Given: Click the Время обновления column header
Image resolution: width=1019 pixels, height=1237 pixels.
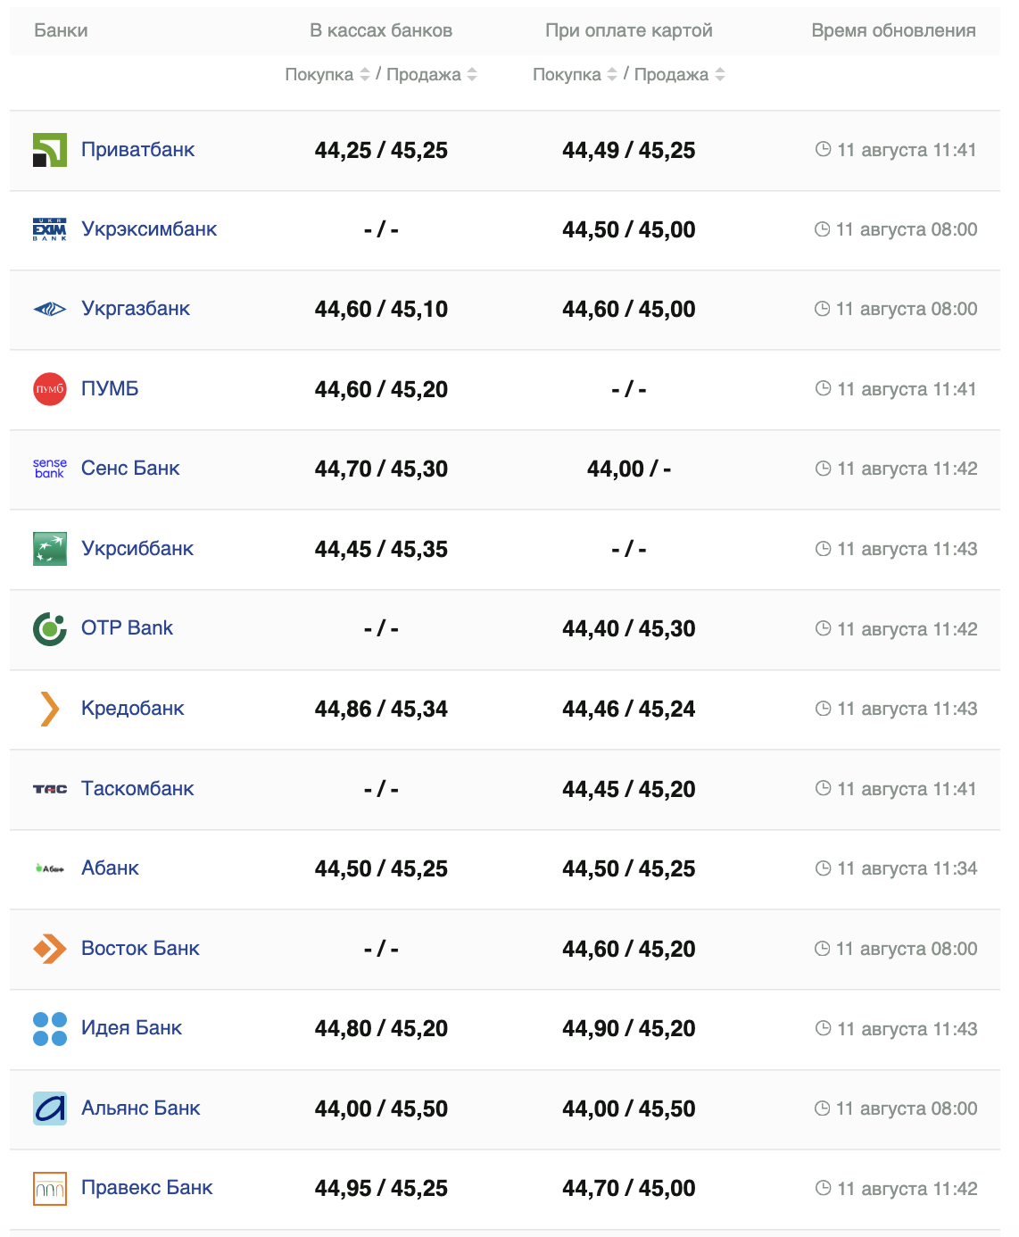Looking at the screenshot, I should point(893,30).
